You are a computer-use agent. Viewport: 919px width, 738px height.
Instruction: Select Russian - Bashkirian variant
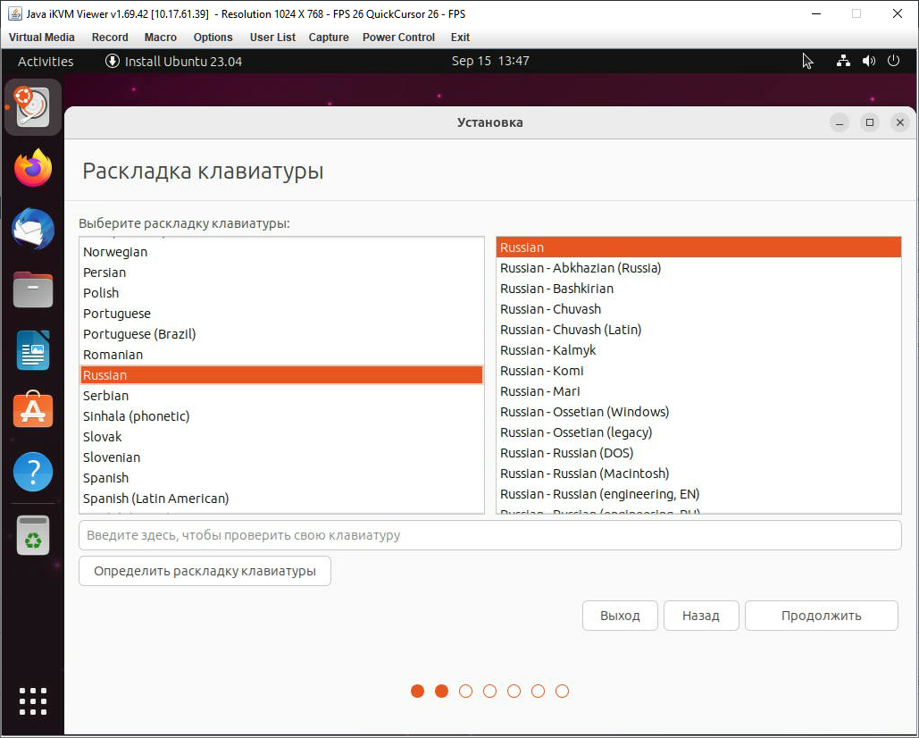698,289
